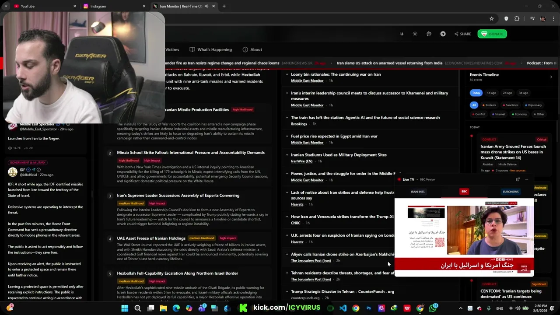The width and height of the screenshot is (560, 315).
Task: Open UAE Asset Freeze of Iranian Holdings
Action: pyautogui.click(x=151, y=238)
